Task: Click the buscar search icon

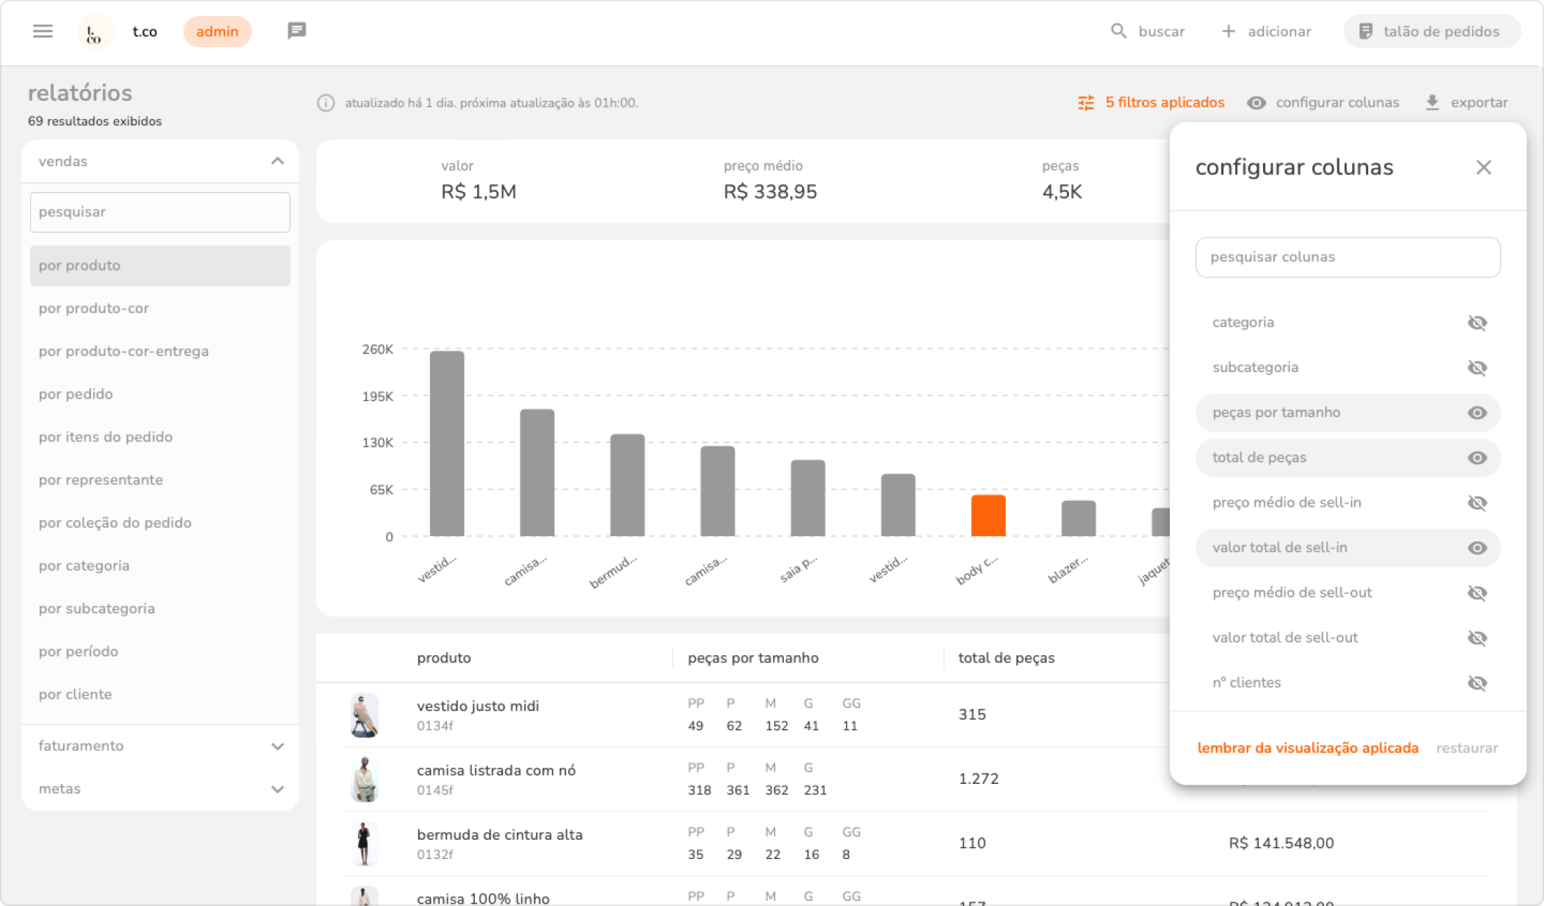Action: pyautogui.click(x=1118, y=31)
